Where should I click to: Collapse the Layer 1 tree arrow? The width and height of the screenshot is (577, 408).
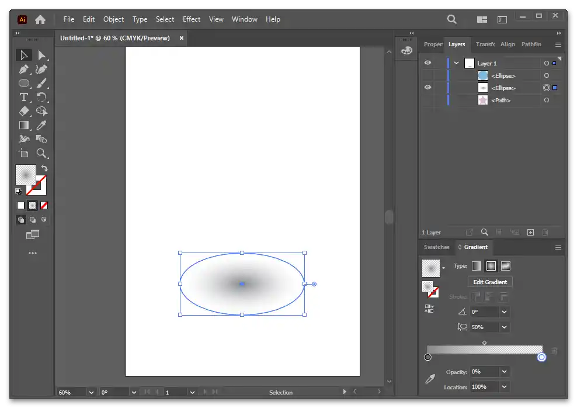(x=457, y=63)
